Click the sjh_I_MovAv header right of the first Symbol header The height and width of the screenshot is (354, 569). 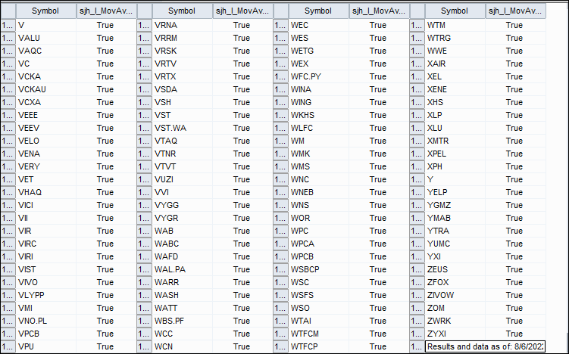coord(106,11)
